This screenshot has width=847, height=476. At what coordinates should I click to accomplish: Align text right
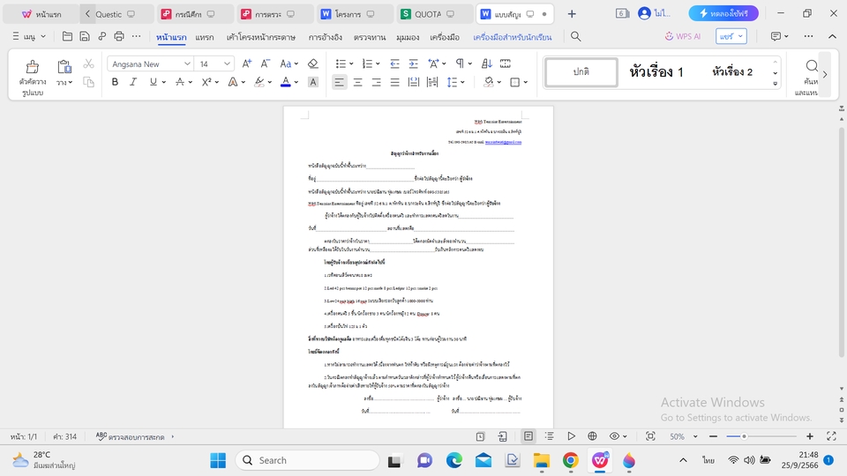tap(376, 82)
